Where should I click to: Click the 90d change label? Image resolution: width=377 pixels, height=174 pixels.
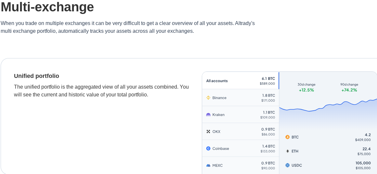(x=349, y=84)
